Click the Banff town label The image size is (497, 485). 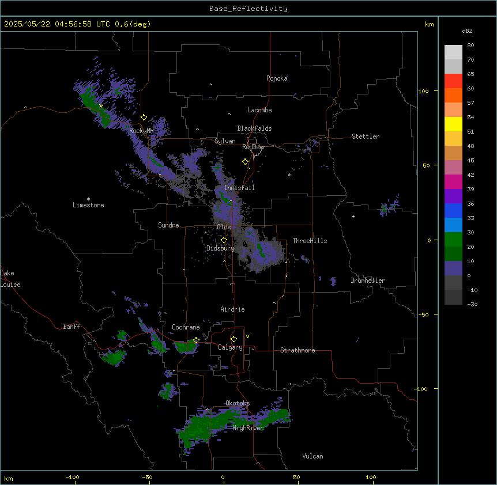[71, 327]
